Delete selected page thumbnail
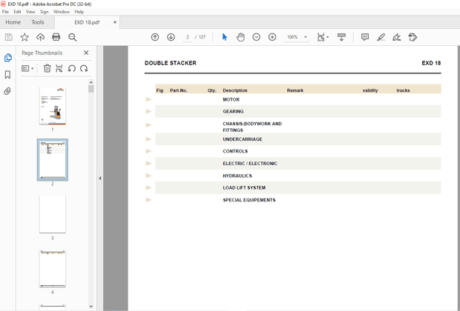This screenshot has width=460, height=311. pyautogui.click(x=47, y=69)
